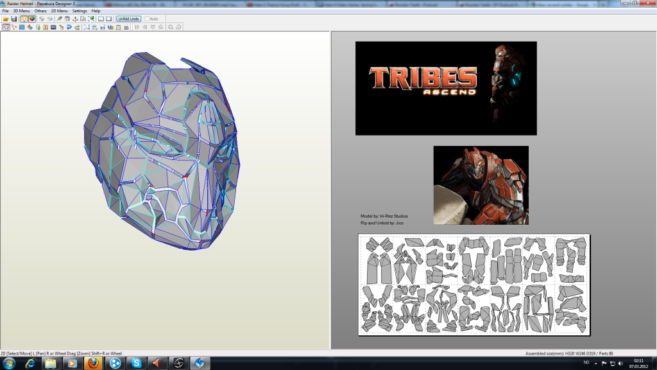
Task: Click the Tribes Ascend logo image
Action: (x=446, y=88)
